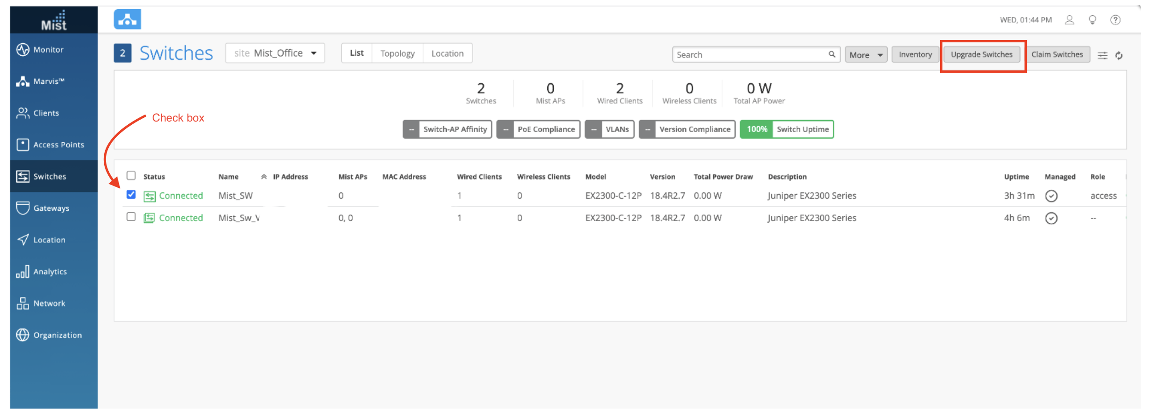Sort table by MAC Address column header
Image resolution: width=1149 pixels, height=417 pixels.
pyautogui.click(x=404, y=177)
